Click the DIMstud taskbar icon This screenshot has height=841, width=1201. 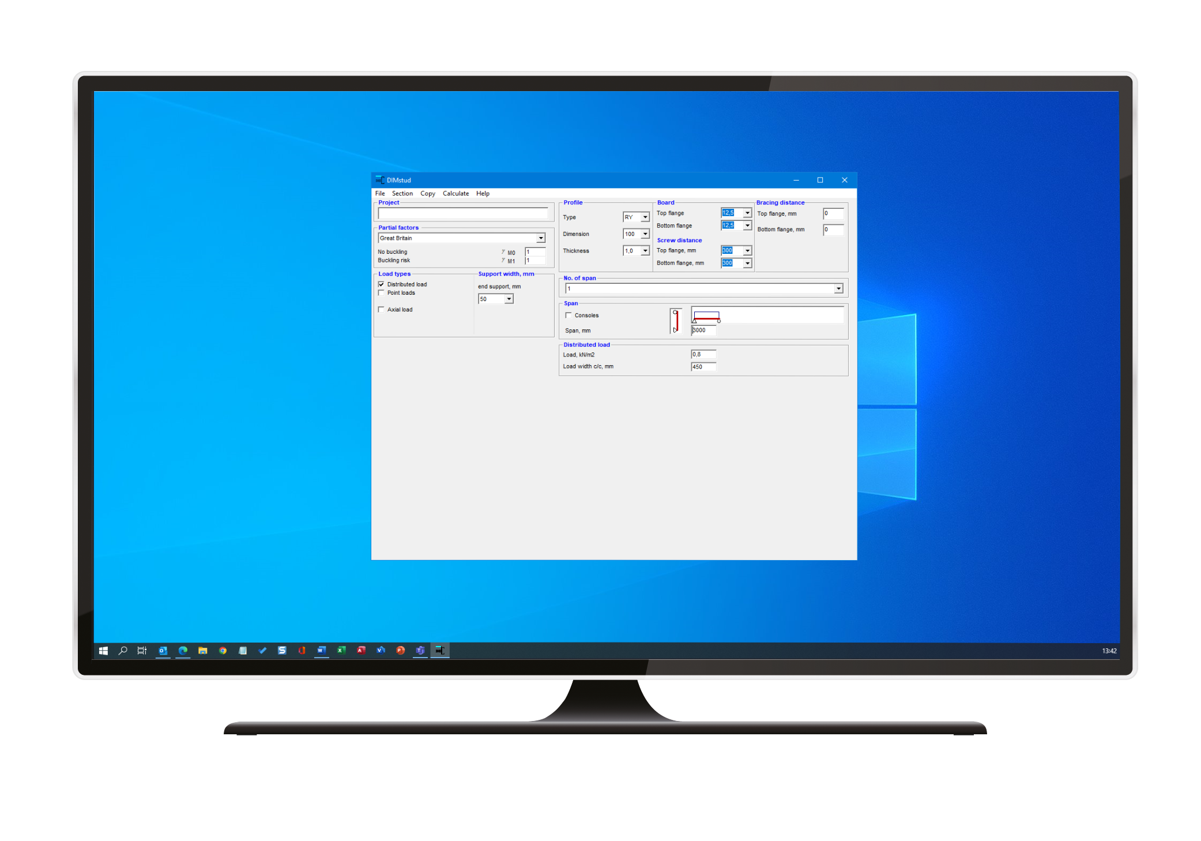tap(440, 651)
